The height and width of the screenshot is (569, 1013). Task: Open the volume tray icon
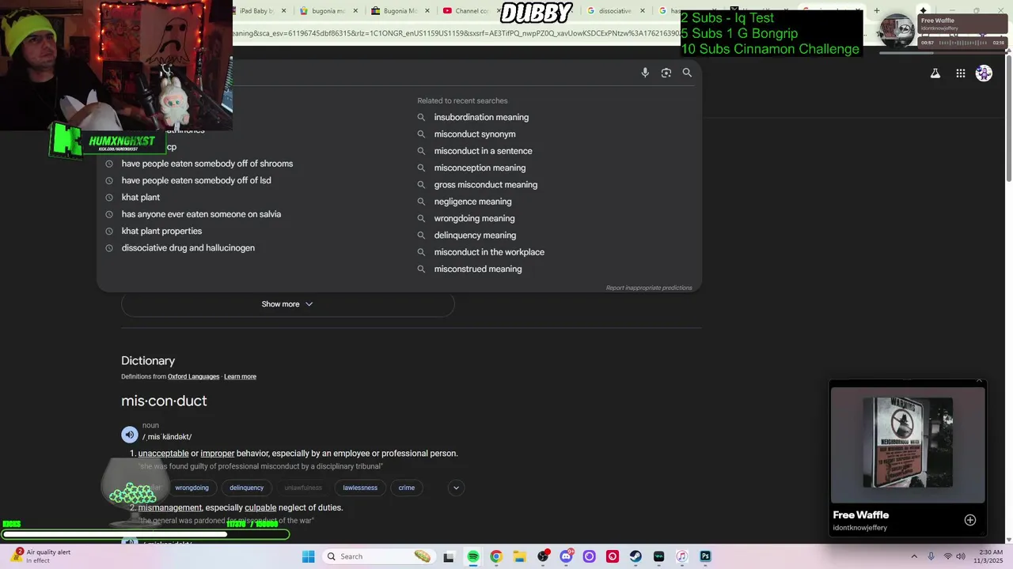point(961,556)
